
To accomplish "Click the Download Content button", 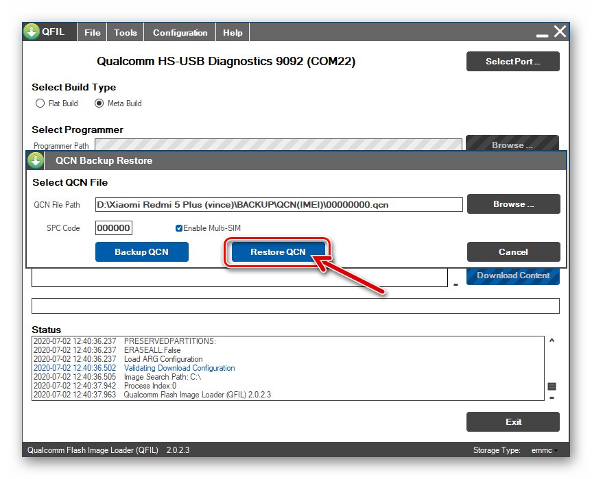I will click(512, 276).
